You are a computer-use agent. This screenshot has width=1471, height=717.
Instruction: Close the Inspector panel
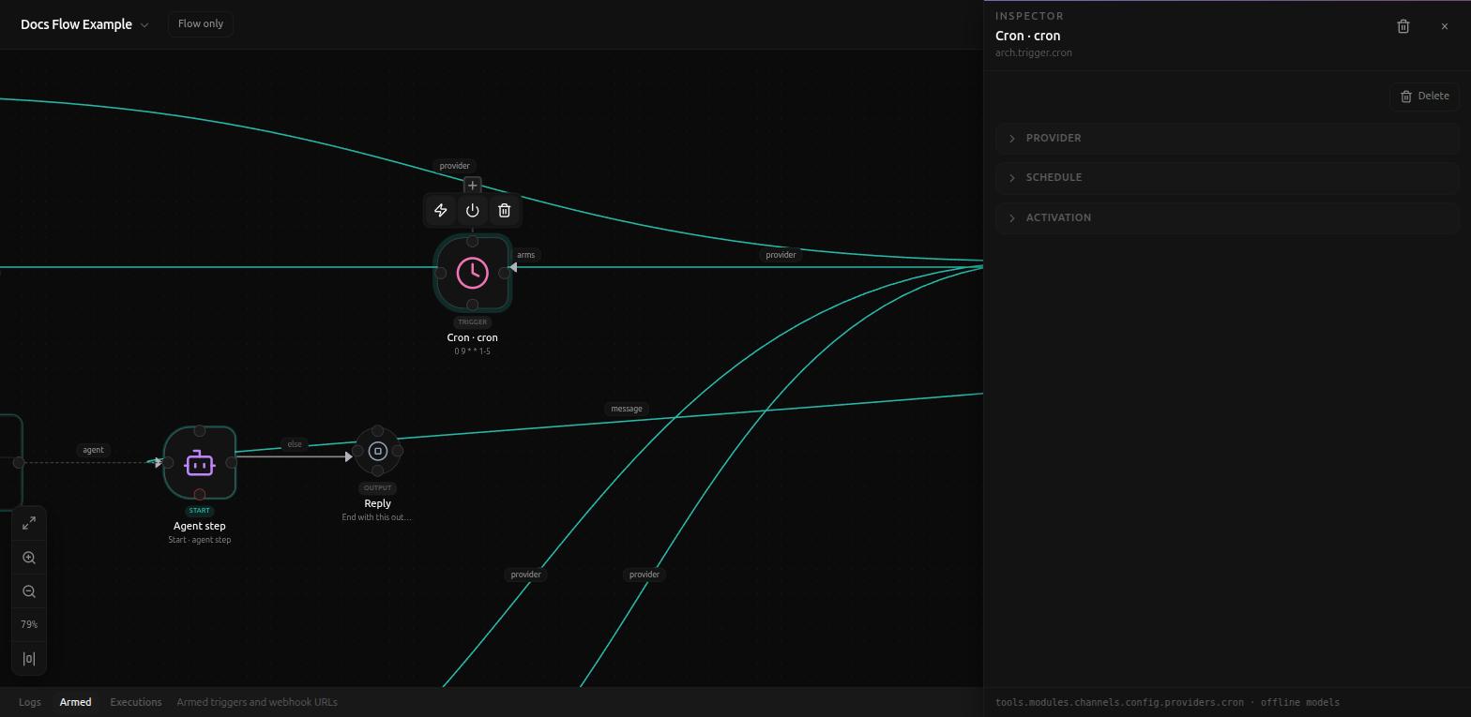(1445, 26)
